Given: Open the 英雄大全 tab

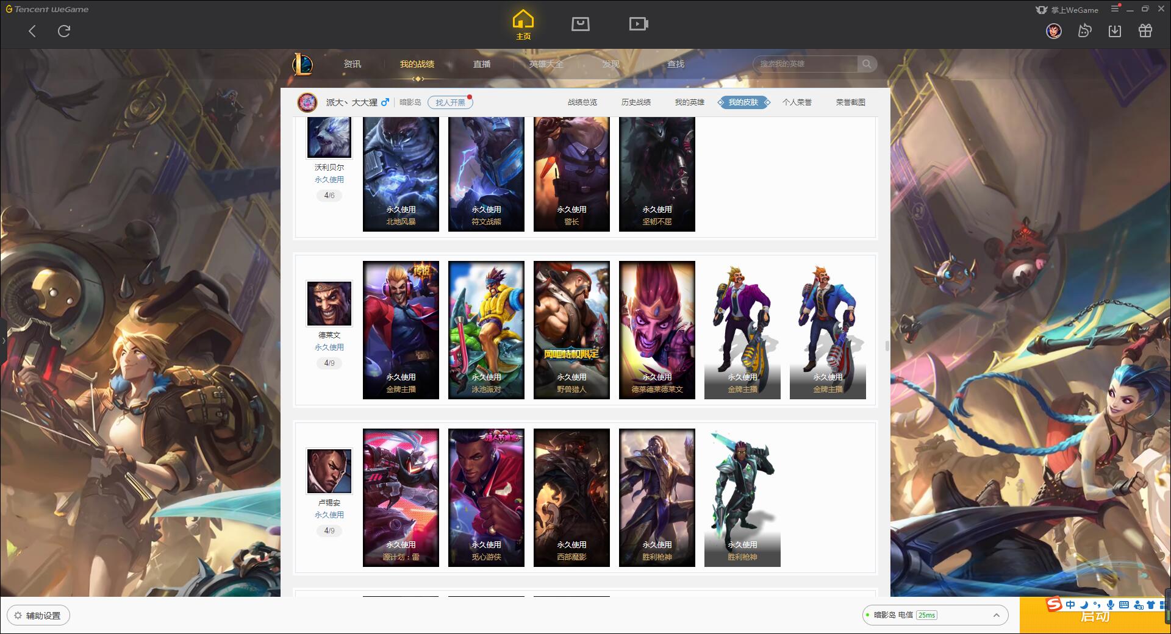Looking at the screenshot, I should 546,64.
